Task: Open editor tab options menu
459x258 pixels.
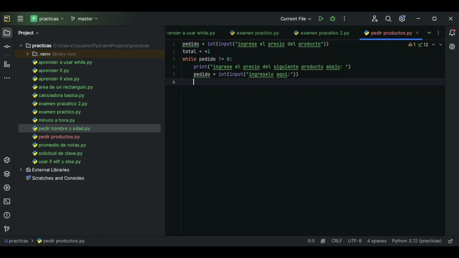Action: pos(438,33)
